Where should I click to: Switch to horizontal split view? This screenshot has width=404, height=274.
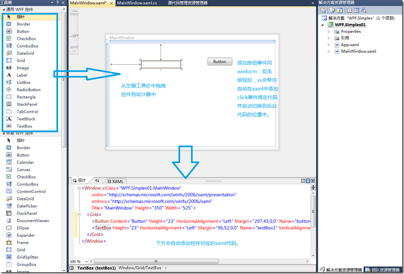(308, 181)
